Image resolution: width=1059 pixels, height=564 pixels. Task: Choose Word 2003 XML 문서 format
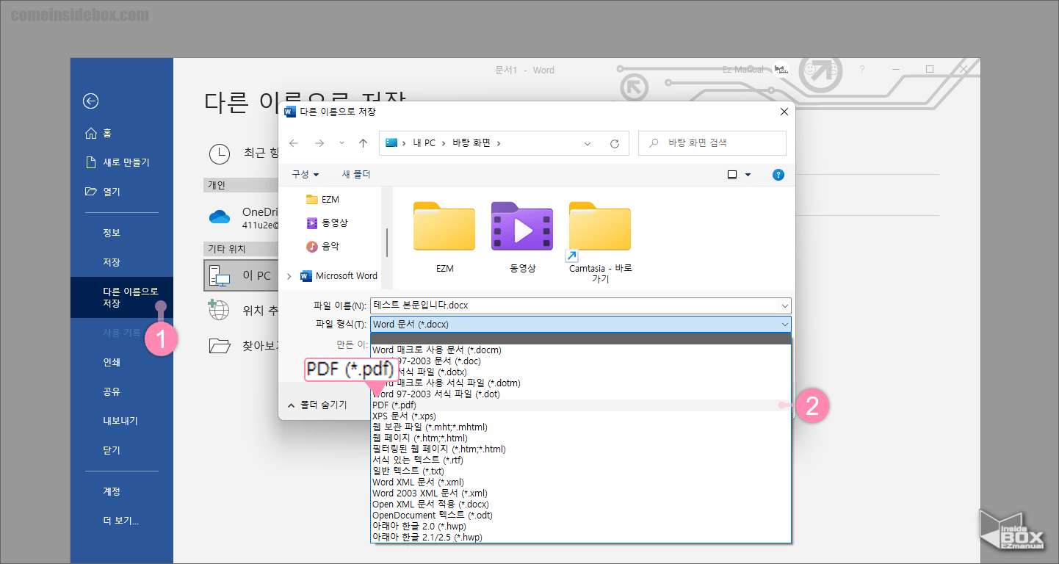[x=581, y=493]
